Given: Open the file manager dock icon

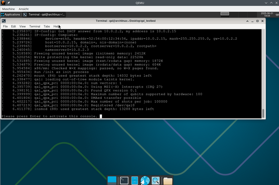Looking at the screenshot, I should pos(135,181).
